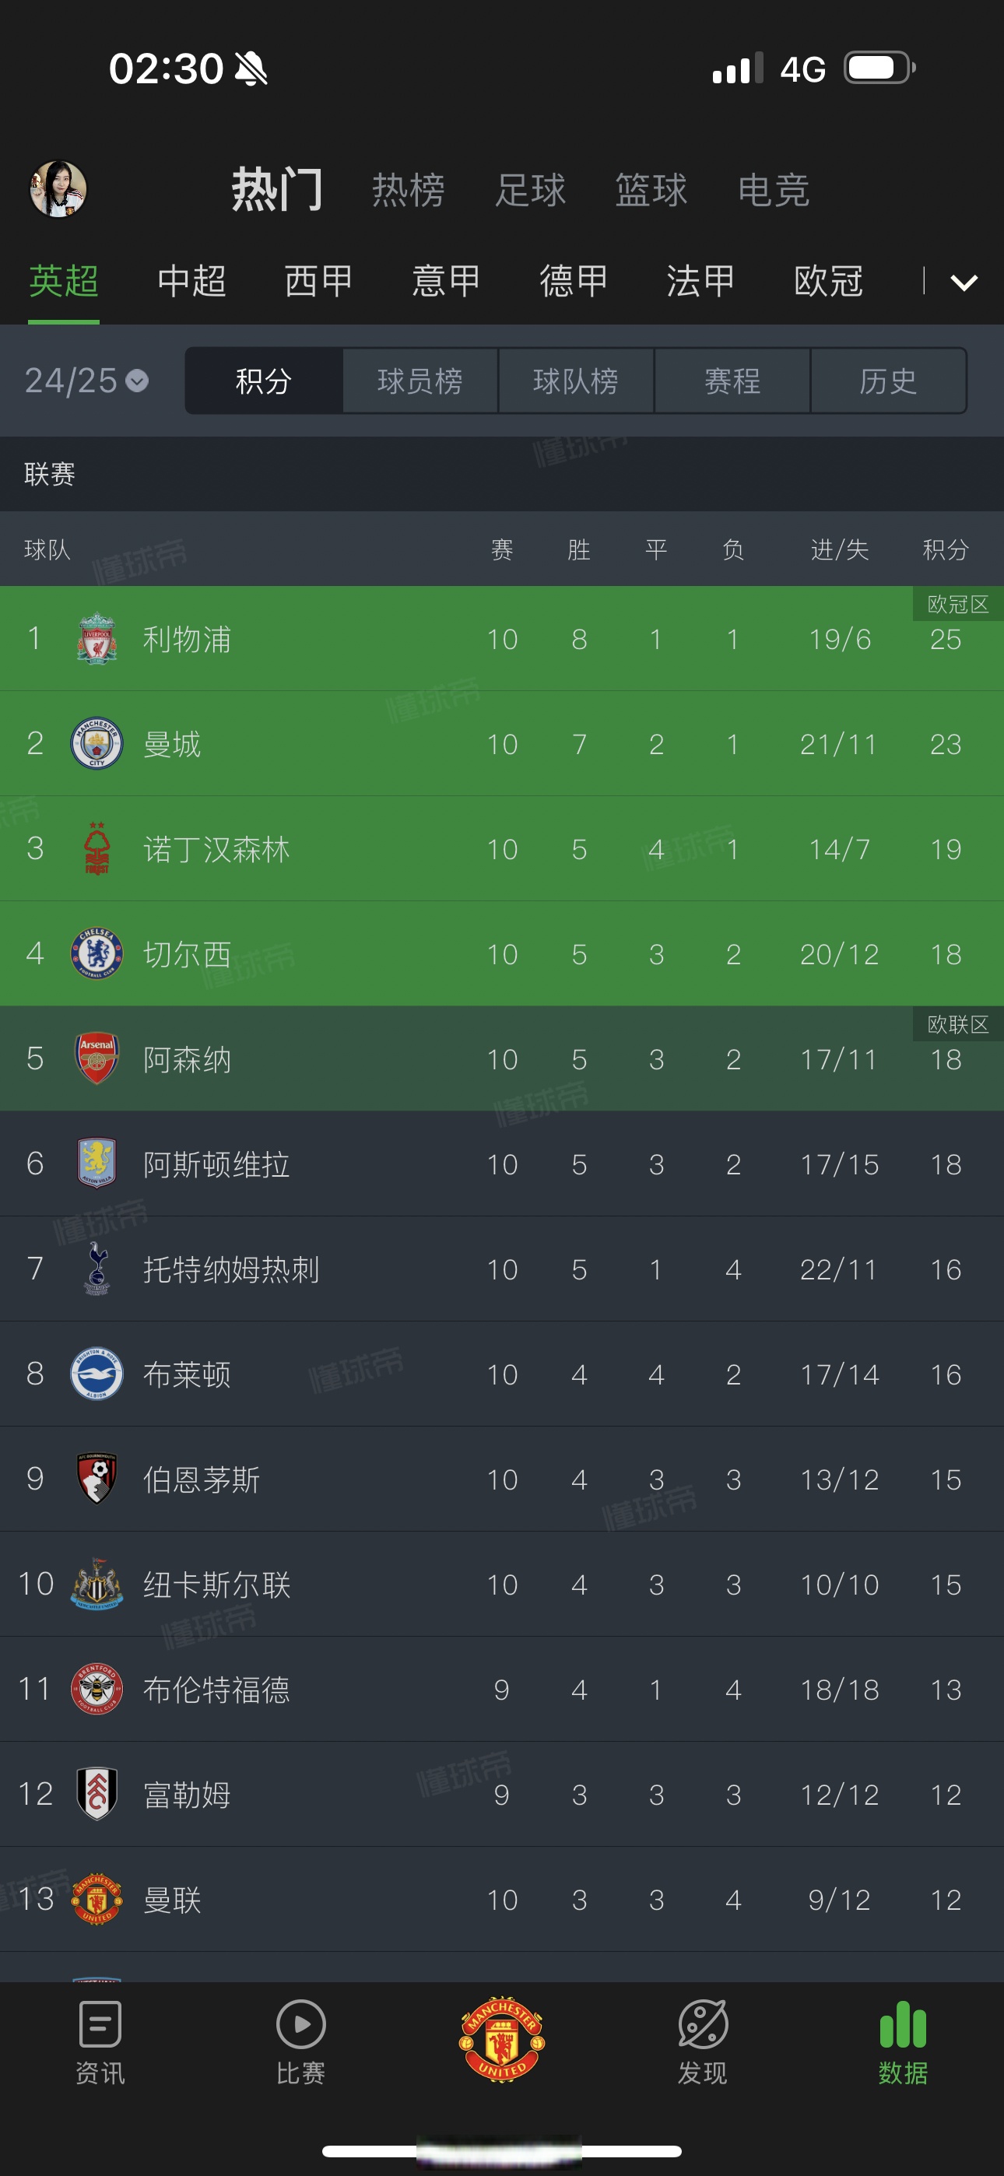Image resolution: width=1004 pixels, height=2176 pixels.
Task: Switch to the 球员榜 segment
Action: click(420, 381)
